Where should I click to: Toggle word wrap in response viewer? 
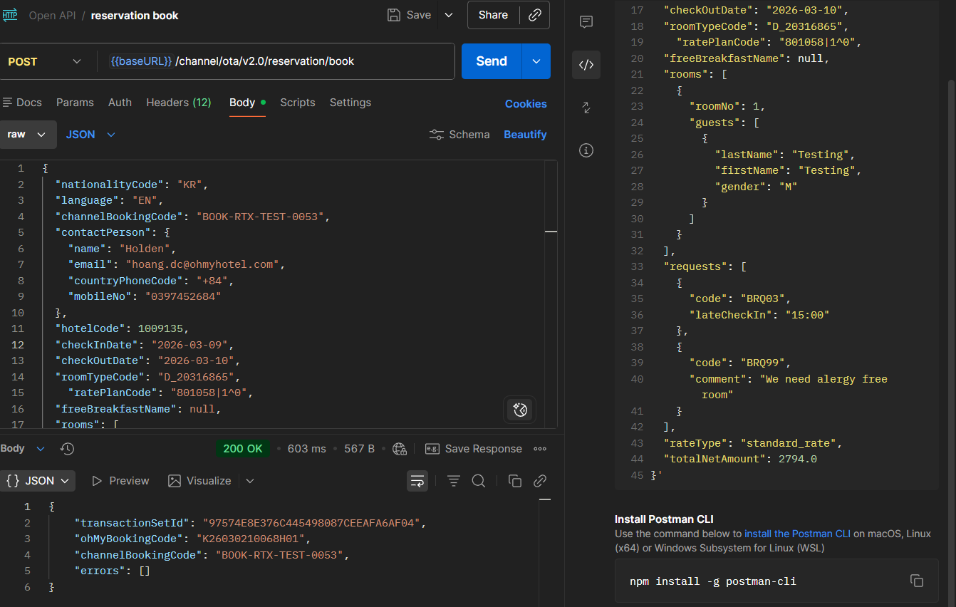pos(417,481)
